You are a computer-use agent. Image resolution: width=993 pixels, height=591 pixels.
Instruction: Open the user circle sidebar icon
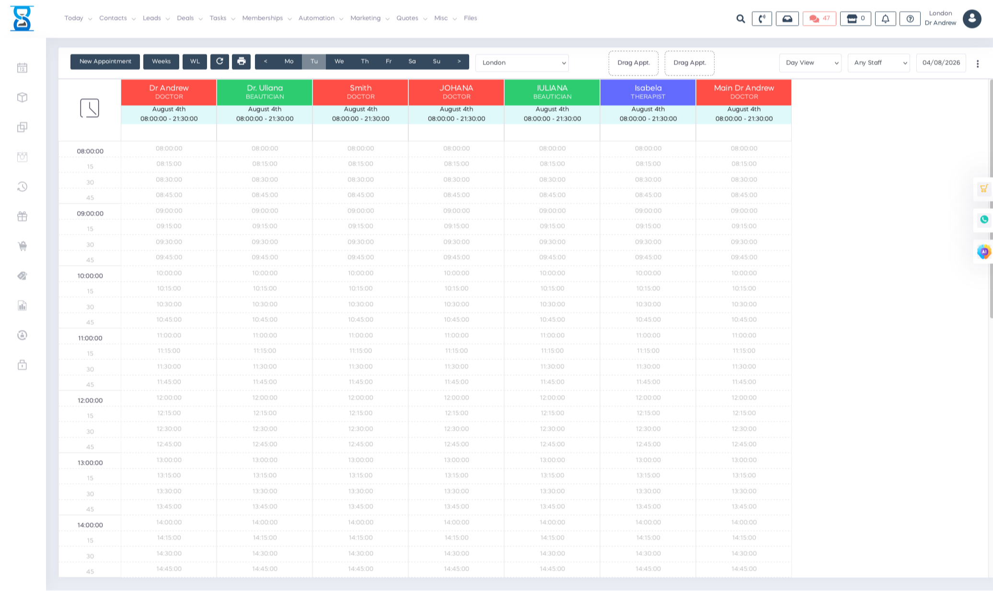[22, 335]
